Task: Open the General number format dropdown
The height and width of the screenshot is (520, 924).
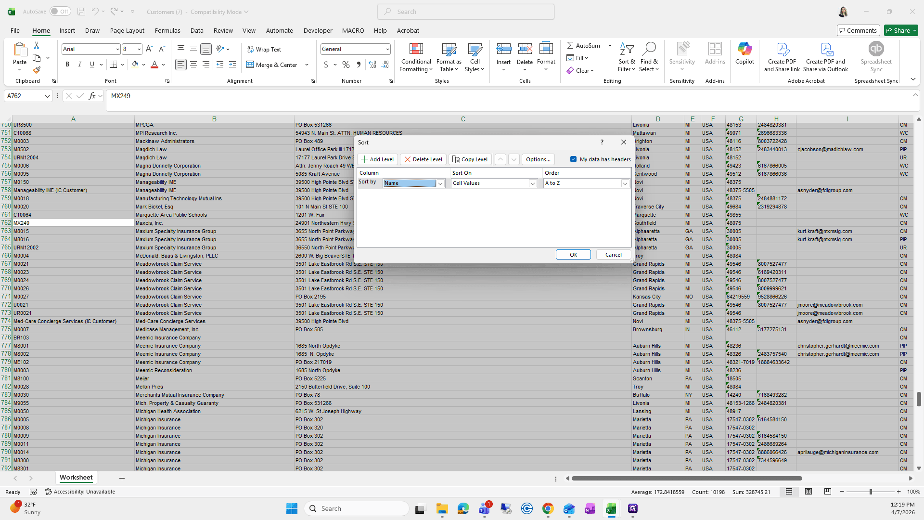Action: [387, 49]
